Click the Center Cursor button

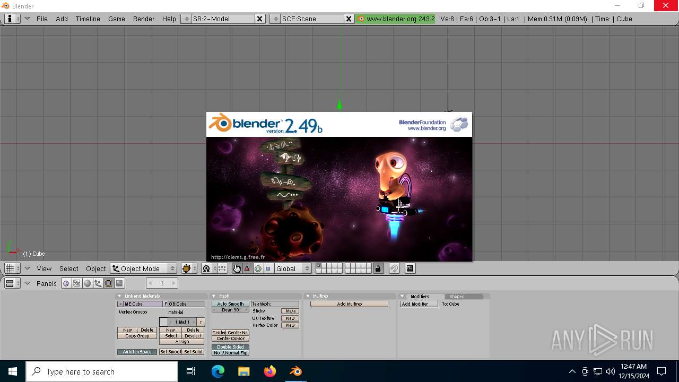(x=230, y=338)
